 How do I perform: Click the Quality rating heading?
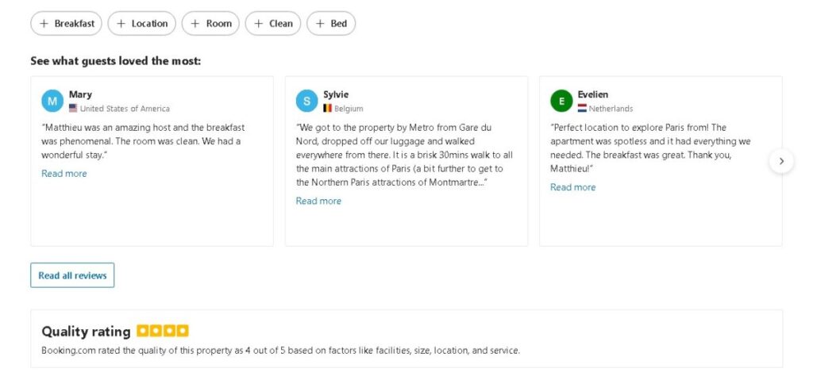click(x=86, y=332)
